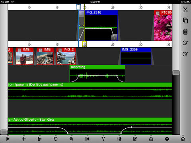Click the add track icon in bottom toolbar
Image resolution: width=191 pixels, height=143 pixels.
point(39,139)
